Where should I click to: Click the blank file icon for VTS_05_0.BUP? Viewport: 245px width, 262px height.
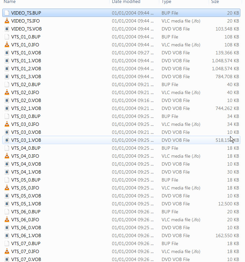coord(7,180)
